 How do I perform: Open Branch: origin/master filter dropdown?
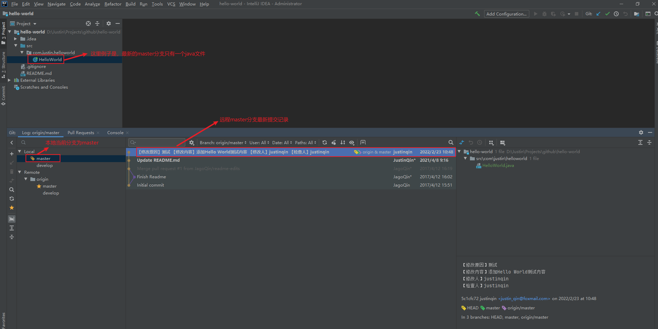(223, 142)
